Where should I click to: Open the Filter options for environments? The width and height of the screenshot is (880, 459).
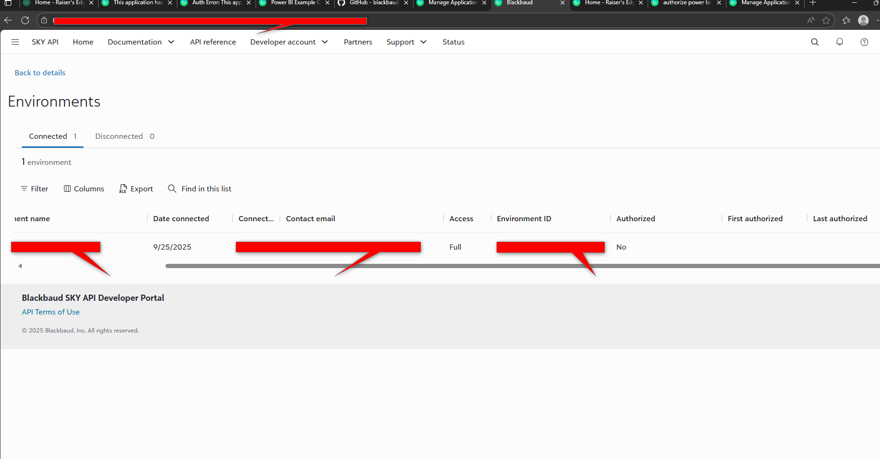(35, 189)
